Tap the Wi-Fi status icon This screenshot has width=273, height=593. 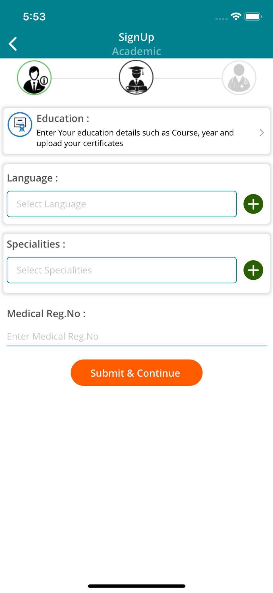pos(236,17)
